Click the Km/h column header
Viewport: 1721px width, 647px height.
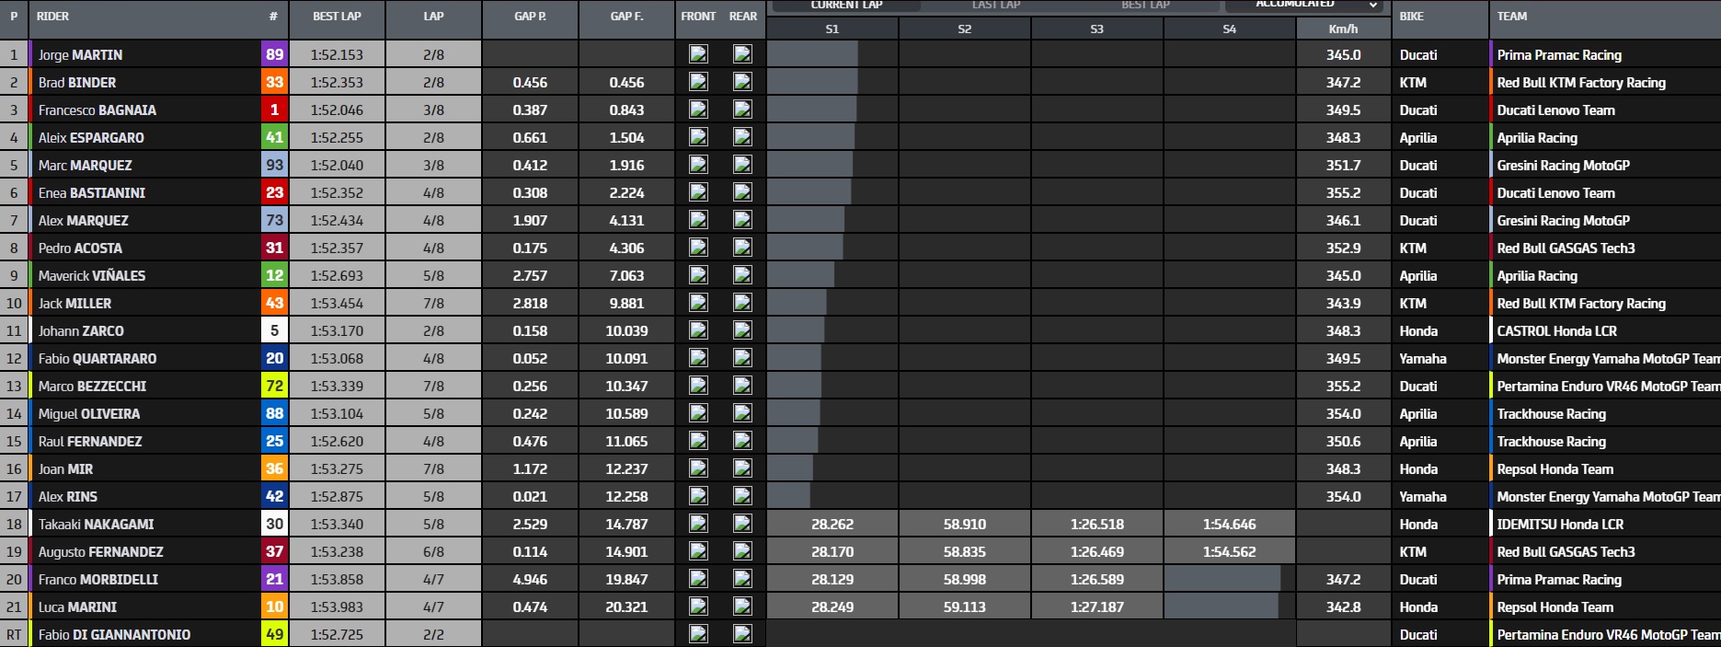pos(1343,29)
